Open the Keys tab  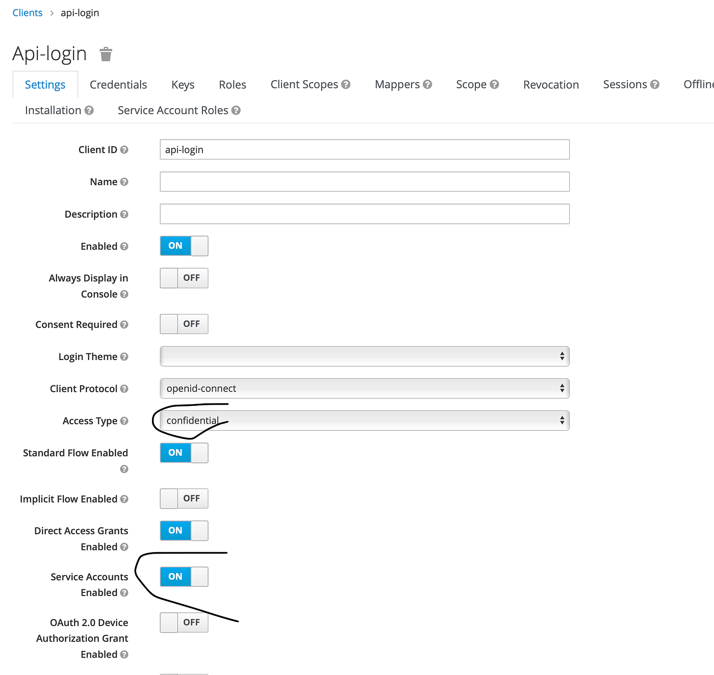(183, 85)
